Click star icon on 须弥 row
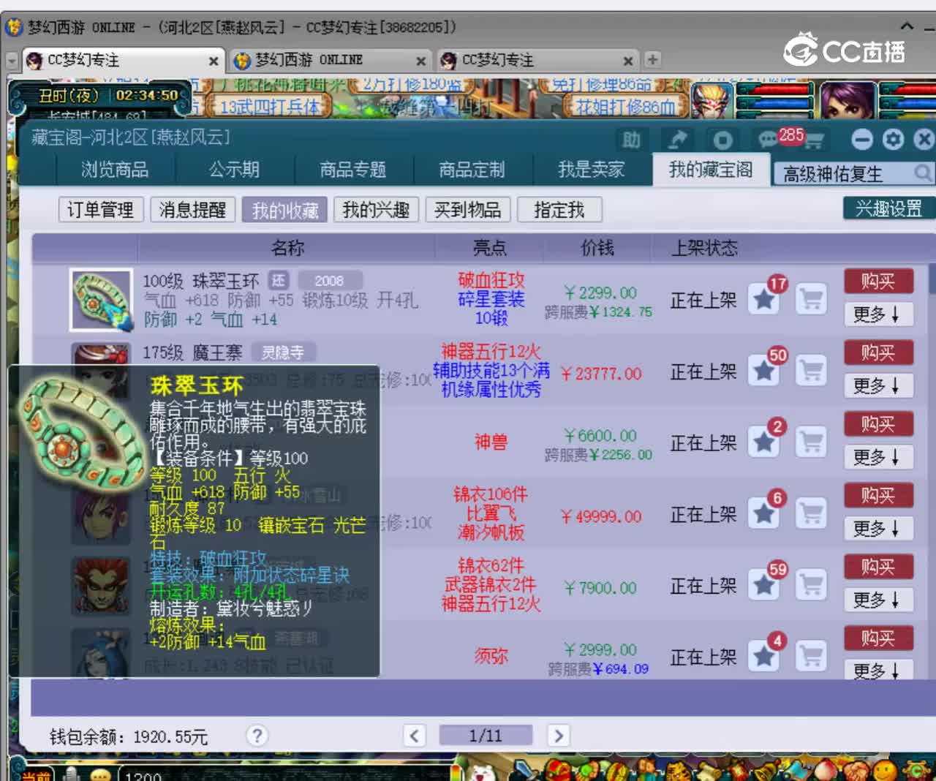The width and height of the screenshot is (936, 781). pyautogui.click(x=764, y=656)
